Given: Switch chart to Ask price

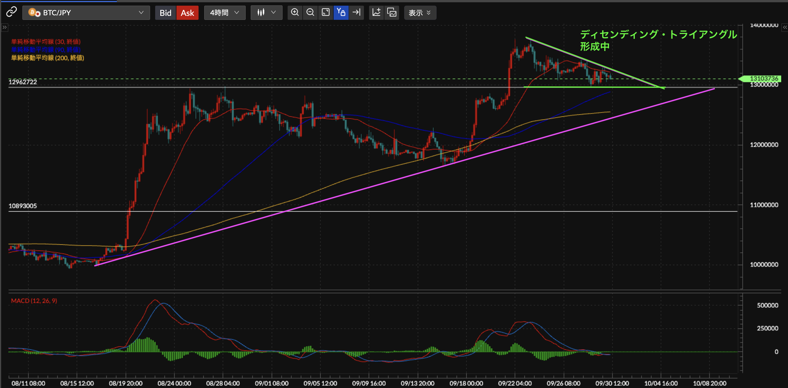Looking at the screenshot, I should [187, 13].
